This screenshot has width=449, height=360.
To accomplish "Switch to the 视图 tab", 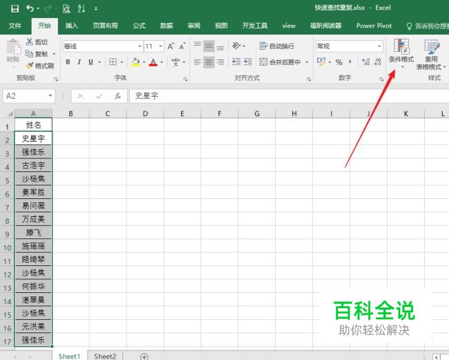I will point(221,26).
